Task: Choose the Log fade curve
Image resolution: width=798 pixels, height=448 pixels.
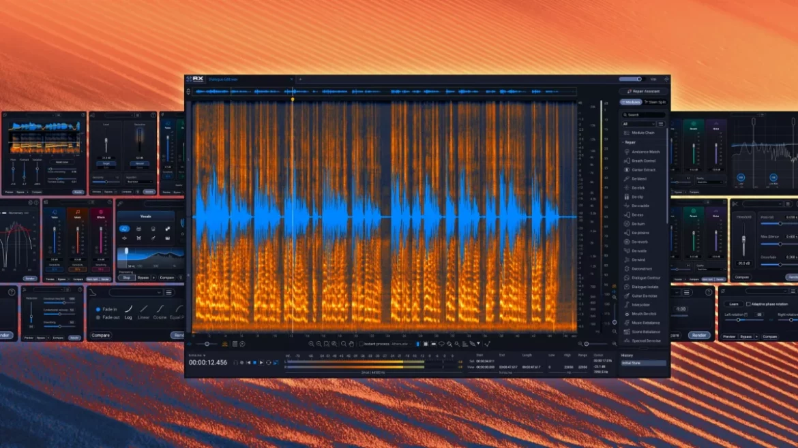Action: [128, 313]
